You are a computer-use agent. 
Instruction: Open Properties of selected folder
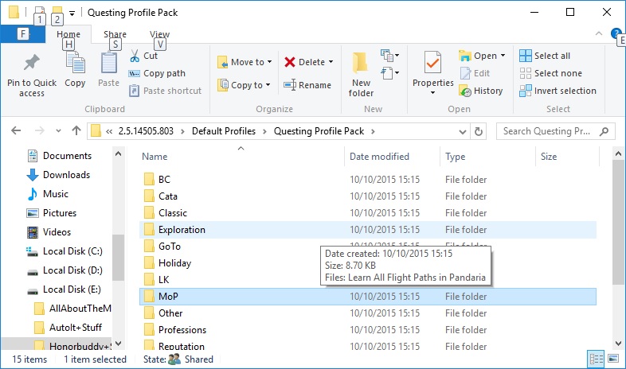[432, 68]
